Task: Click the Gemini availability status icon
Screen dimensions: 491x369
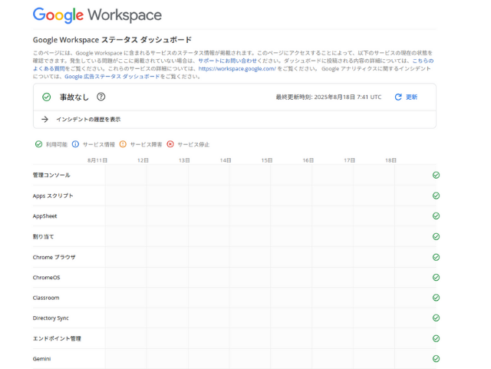Action: pos(436,358)
